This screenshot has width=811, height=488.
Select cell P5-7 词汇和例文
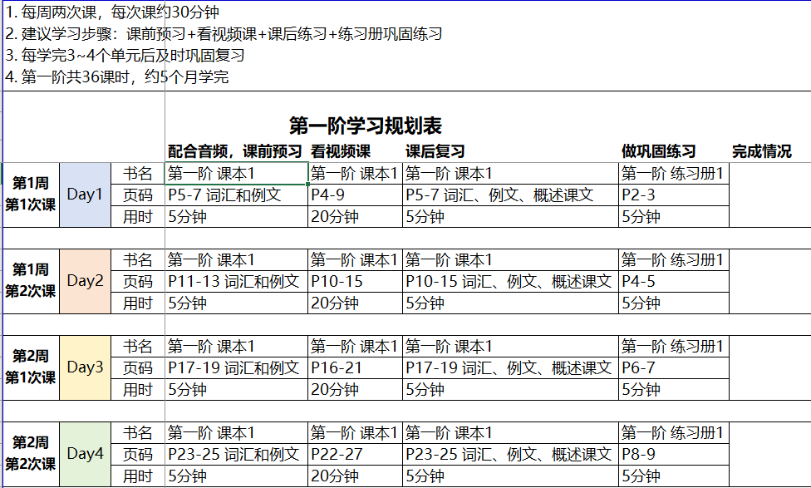(236, 195)
